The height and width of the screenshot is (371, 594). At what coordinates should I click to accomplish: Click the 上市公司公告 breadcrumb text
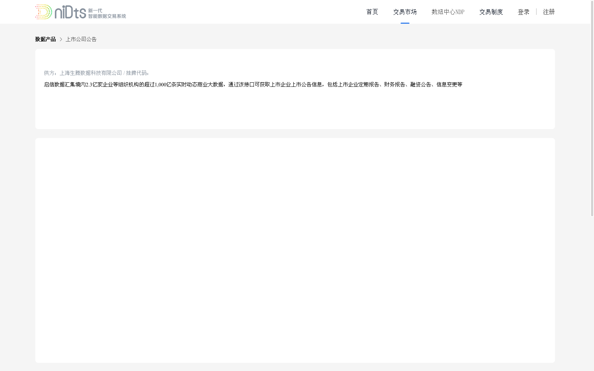point(81,39)
